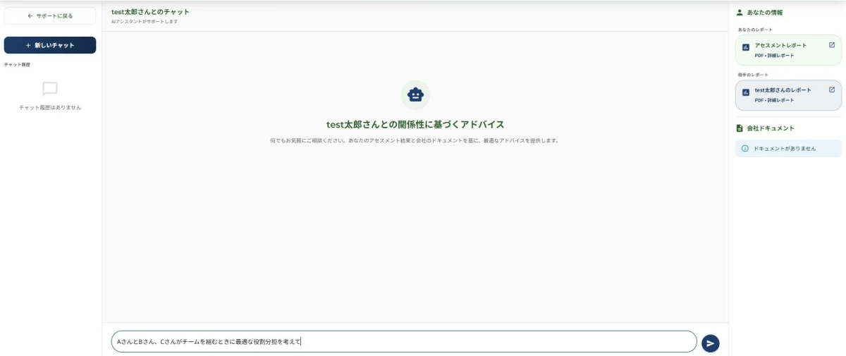Click the person icon beside あなたの情報
Viewport: 846px width, 356px height.
click(740, 12)
